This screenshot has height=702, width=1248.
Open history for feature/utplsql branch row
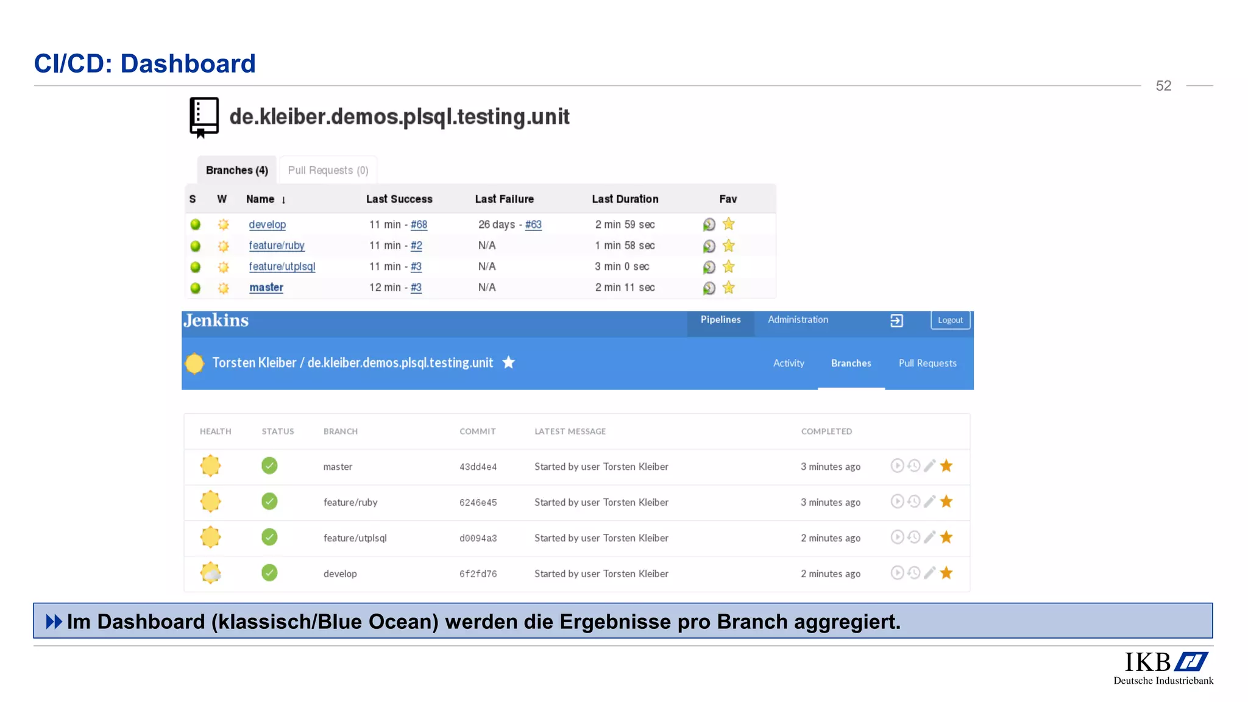pos(913,537)
